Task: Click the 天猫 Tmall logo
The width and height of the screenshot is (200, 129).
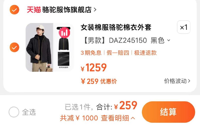Action: click(34, 10)
